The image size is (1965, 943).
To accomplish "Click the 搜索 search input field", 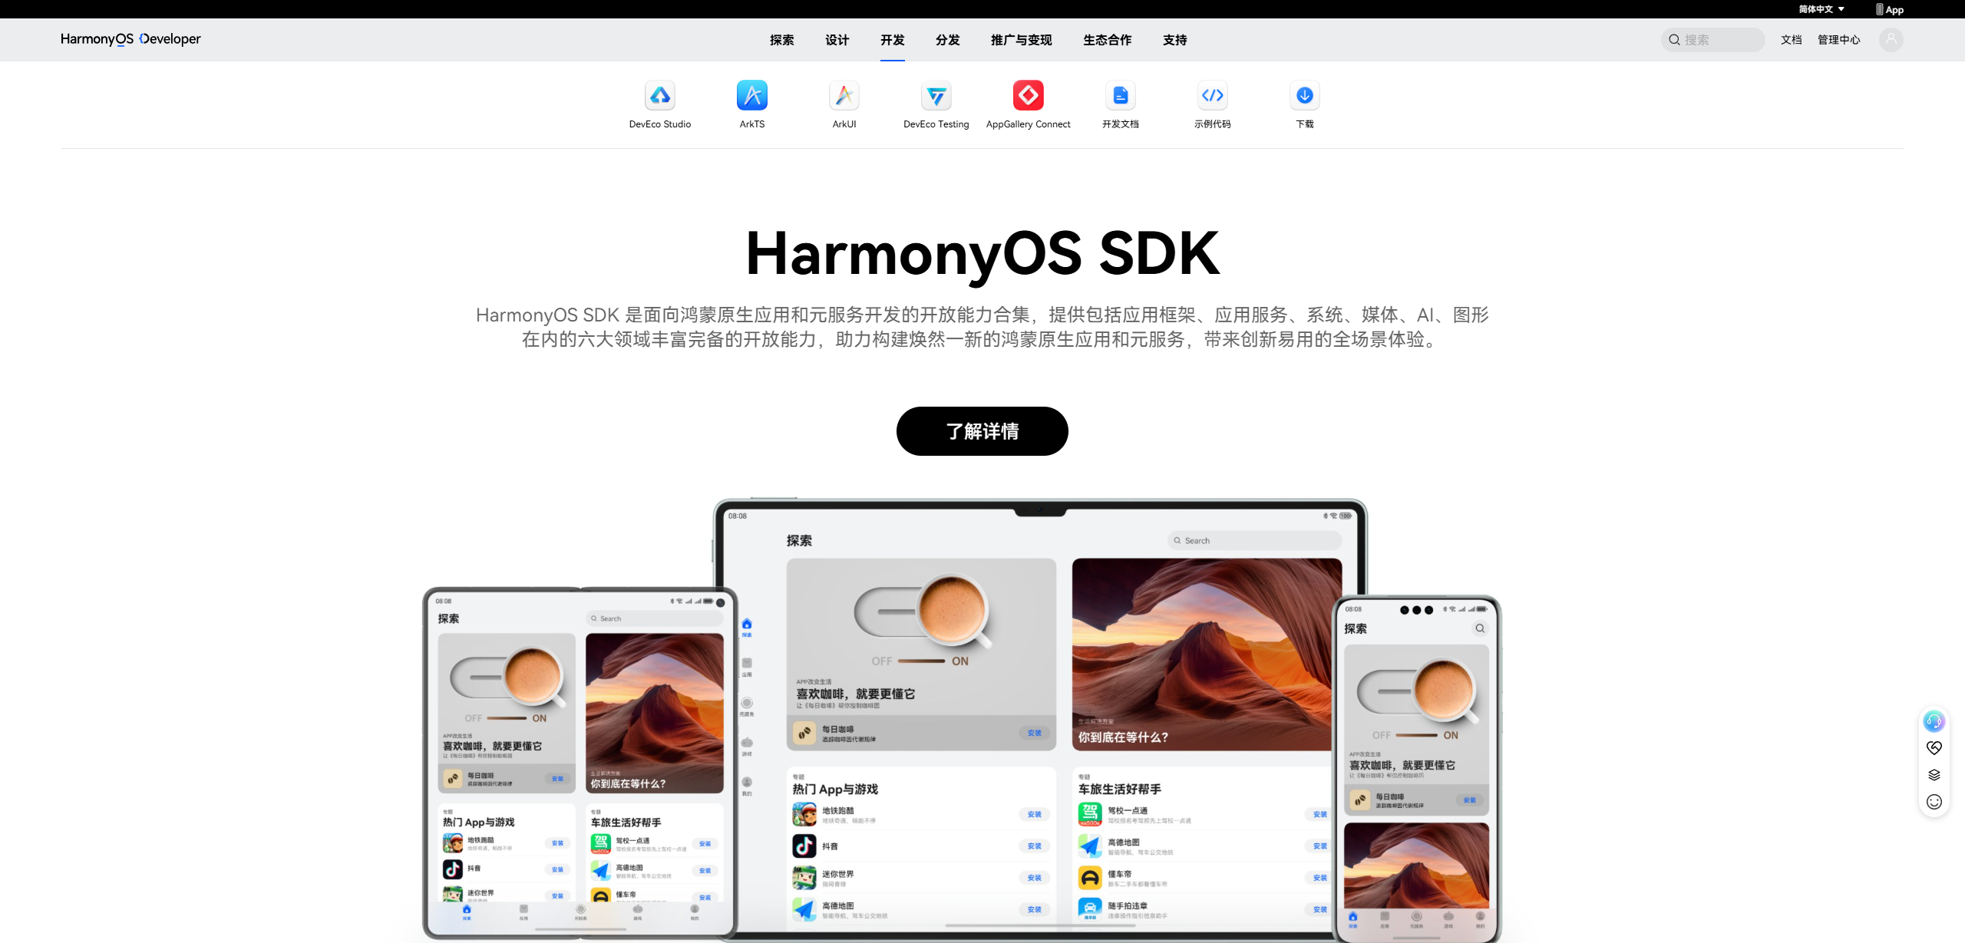I will point(1719,40).
